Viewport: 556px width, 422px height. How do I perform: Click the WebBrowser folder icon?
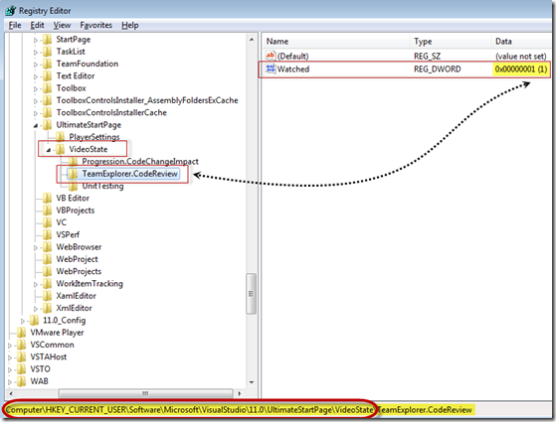tap(47, 247)
